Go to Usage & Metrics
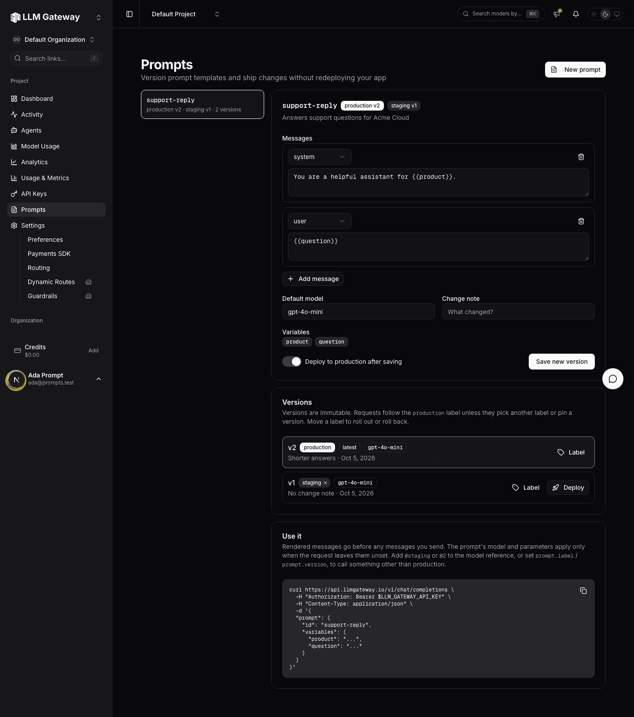The height and width of the screenshot is (717, 634). pyautogui.click(x=56, y=178)
